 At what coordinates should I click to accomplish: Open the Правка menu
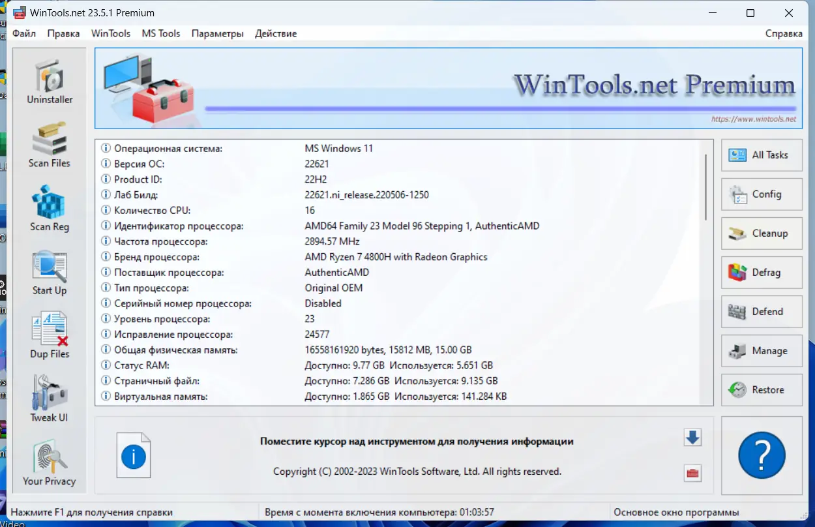63,33
